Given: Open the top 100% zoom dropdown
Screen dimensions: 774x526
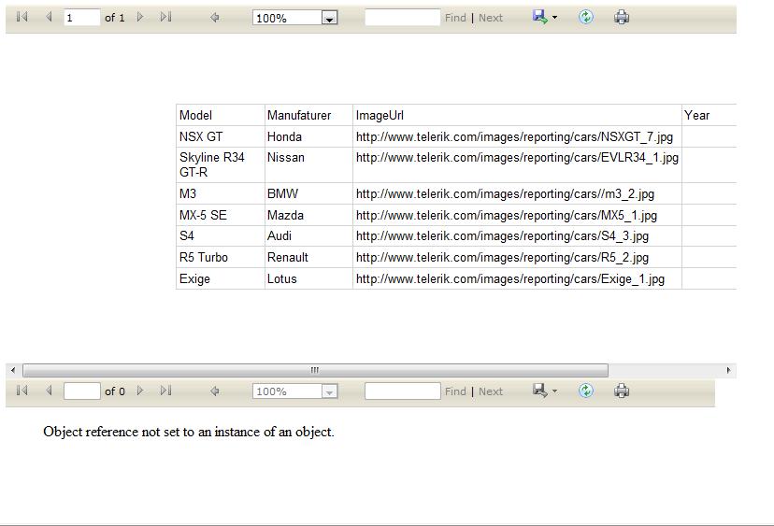Looking at the screenshot, I should (329, 19).
